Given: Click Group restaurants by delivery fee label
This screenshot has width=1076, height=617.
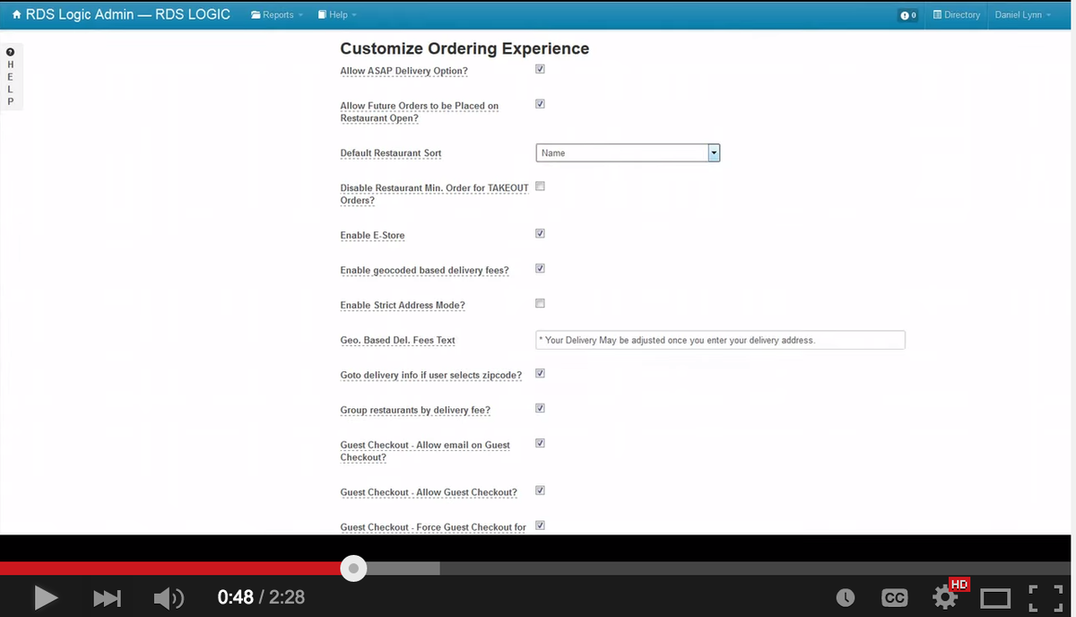Looking at the screenshot, I should click(x=415, y=411).
